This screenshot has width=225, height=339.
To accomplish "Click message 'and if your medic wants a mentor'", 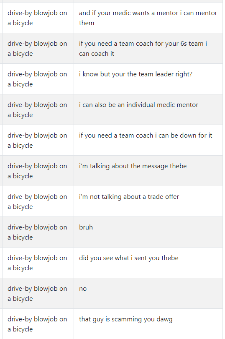I will [x=148, y=18].
